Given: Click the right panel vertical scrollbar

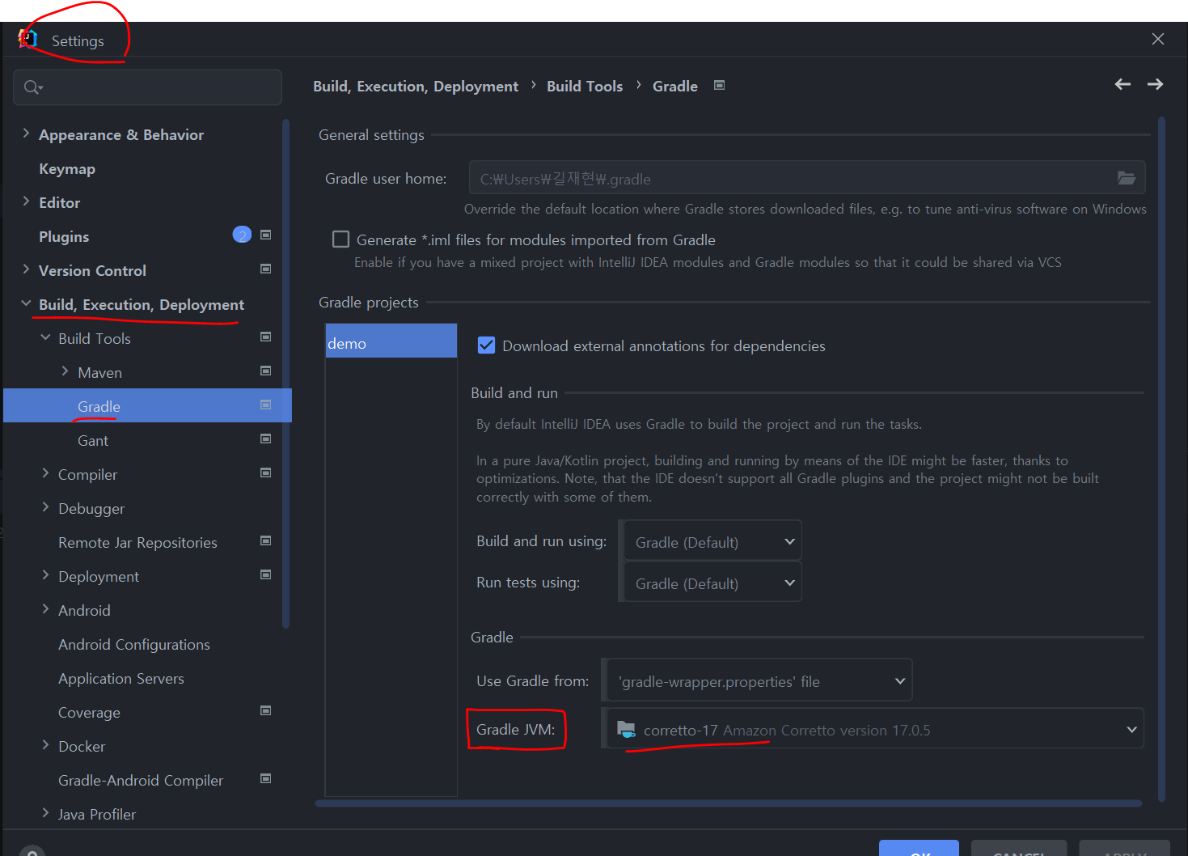Looking at the screenshot, I should [1161, 460].
